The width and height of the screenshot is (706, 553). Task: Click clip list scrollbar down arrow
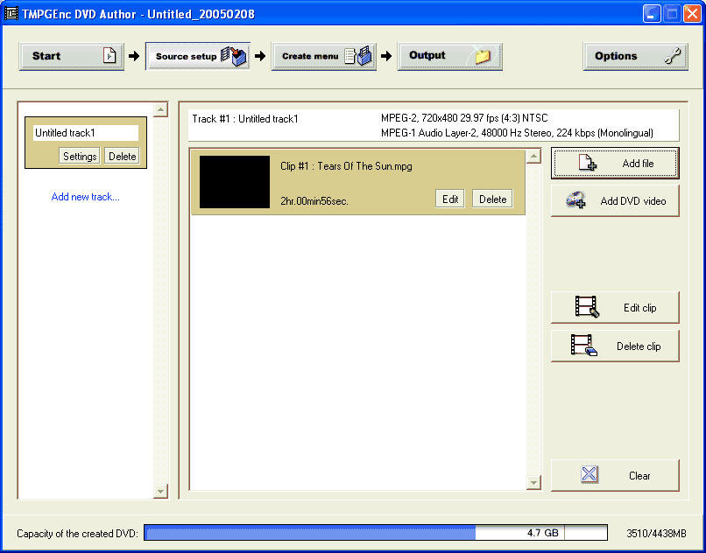533,483
